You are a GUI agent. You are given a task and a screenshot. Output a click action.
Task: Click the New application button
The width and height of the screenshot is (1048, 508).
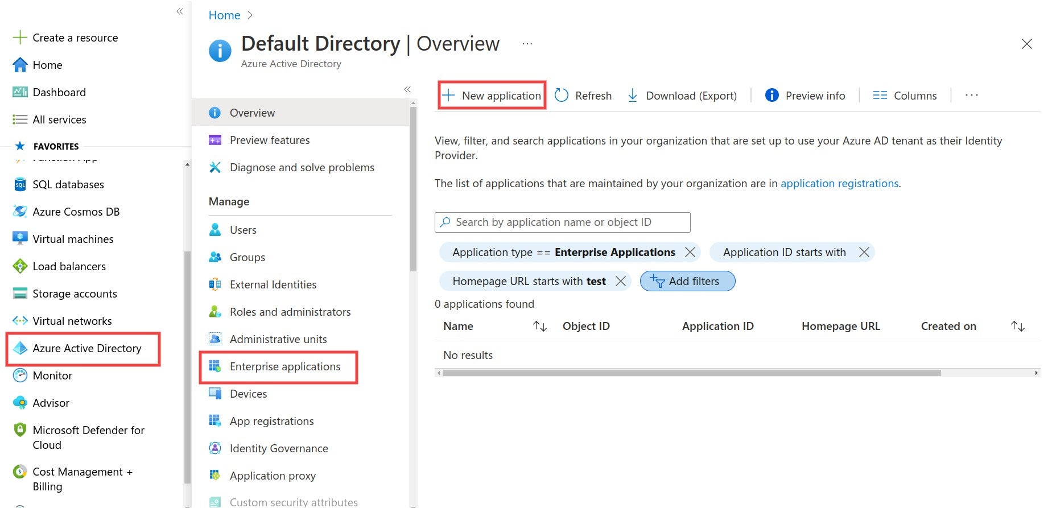point(492,96)
